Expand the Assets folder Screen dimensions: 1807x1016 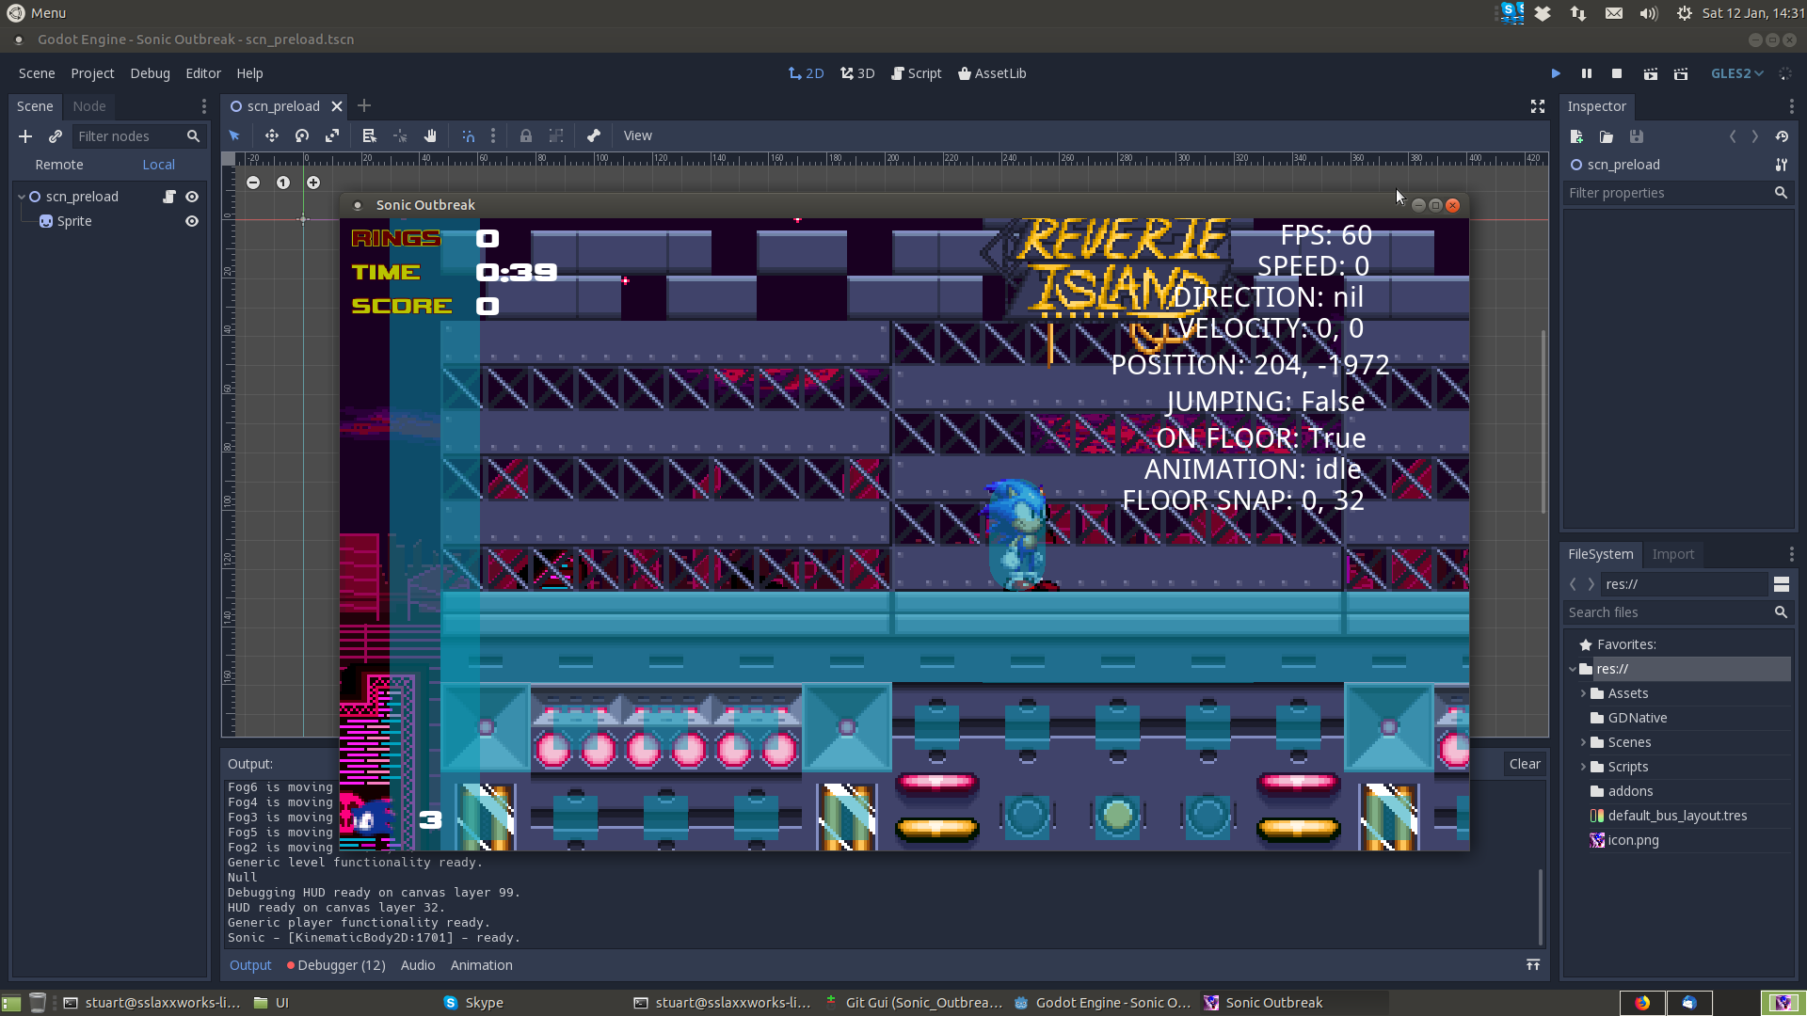point(1583,693)
